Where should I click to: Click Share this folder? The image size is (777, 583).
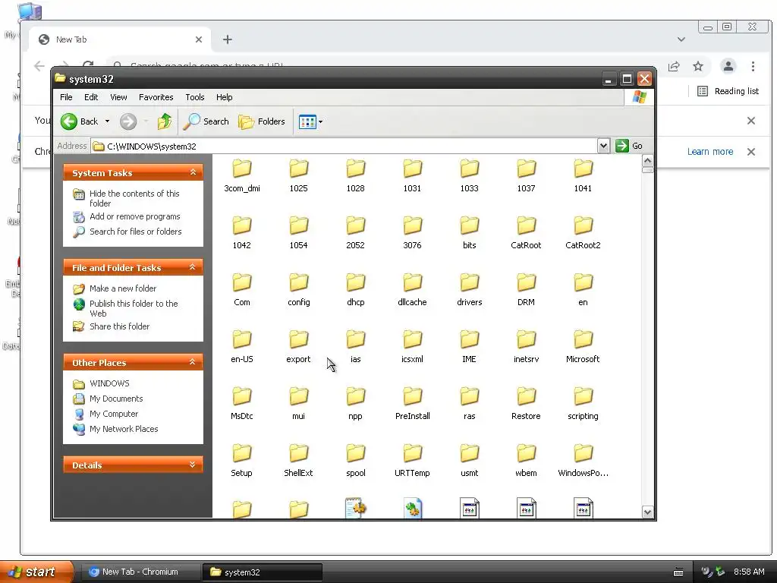click(x=119, y=326)
